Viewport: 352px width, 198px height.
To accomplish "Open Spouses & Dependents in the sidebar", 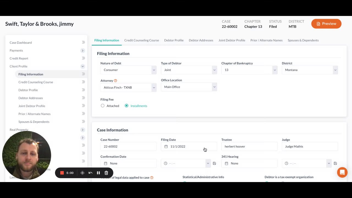I will click(34, 122).
